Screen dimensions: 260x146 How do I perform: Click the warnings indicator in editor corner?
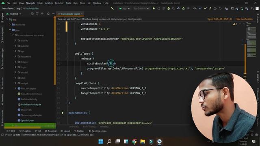coord(235,24)
